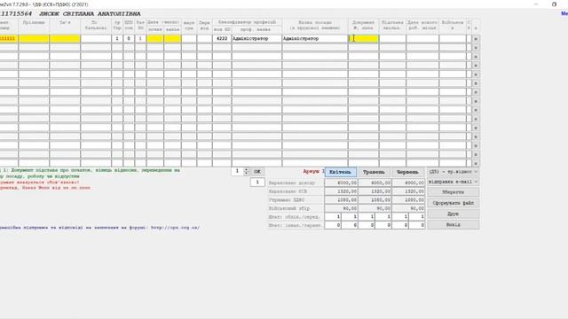The width and height of the screenshot is (568, 319).
Task: Click the small delete button on Адміністратор row
Action: 476,39
